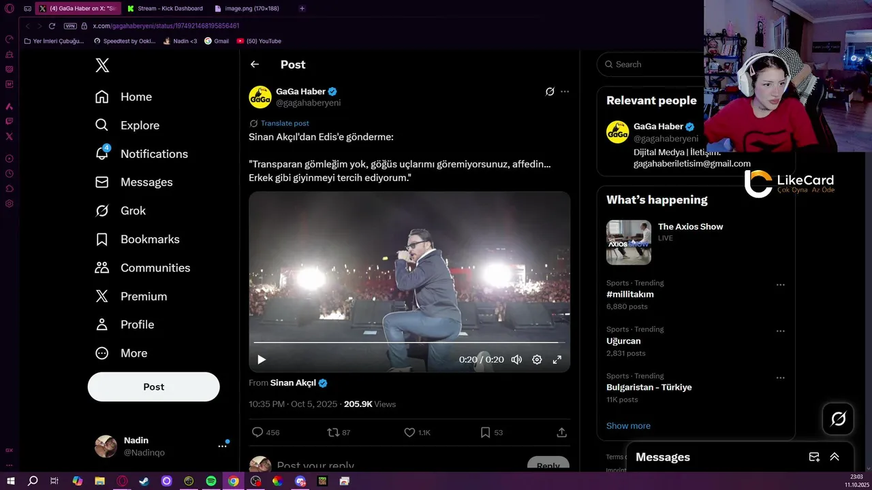Screen dimensions: 872x490
Task: Bookmark the GaGa Haber post
Action: coord(485,432)
